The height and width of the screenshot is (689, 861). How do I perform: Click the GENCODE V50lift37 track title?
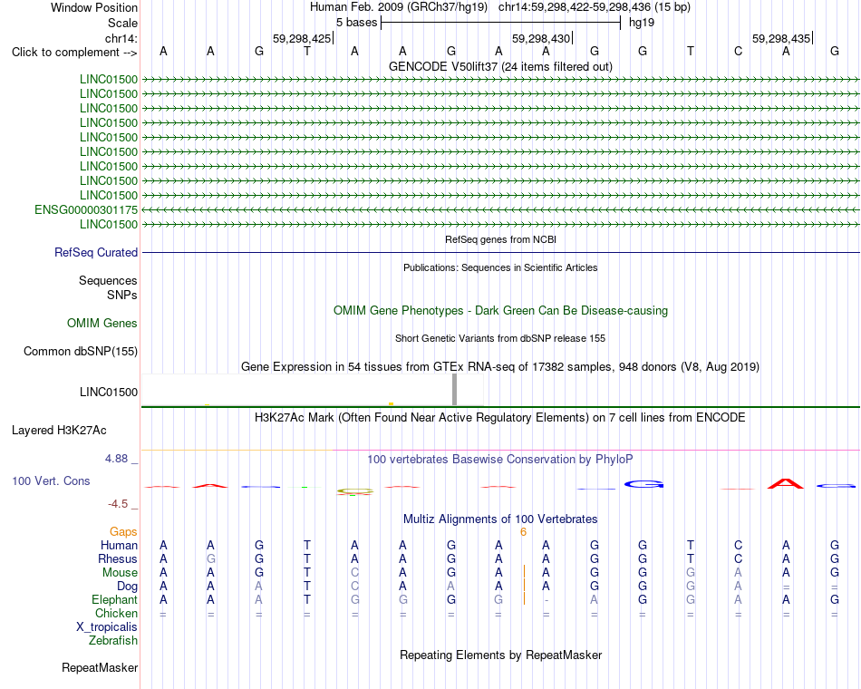coord(500,66)
